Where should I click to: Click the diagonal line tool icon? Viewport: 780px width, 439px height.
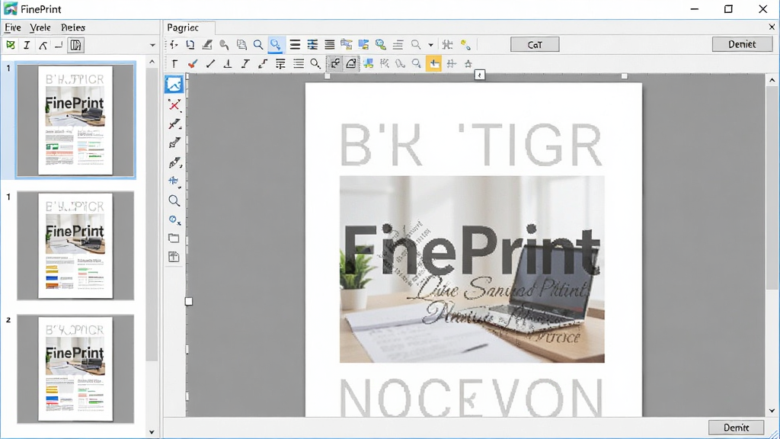tap(210, 64)
